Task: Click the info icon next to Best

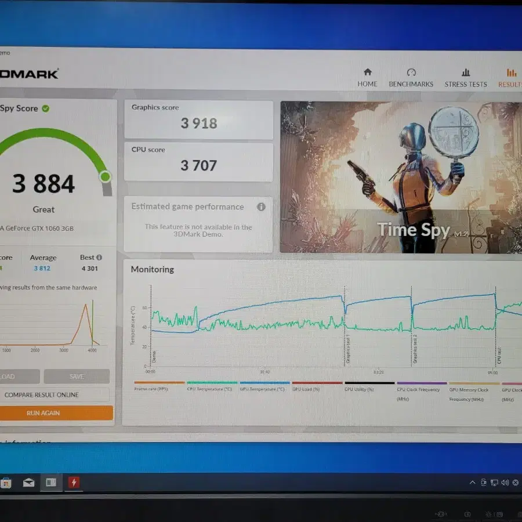Action: [99, 258]
